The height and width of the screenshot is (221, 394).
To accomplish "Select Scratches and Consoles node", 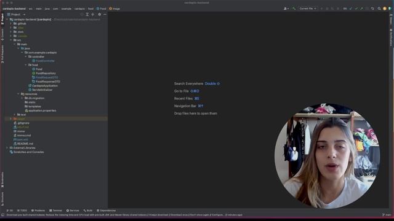I will pyautogui.click(x=26, y=152).
